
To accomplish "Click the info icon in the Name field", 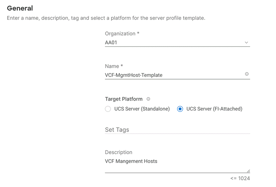I will (247, 74).
